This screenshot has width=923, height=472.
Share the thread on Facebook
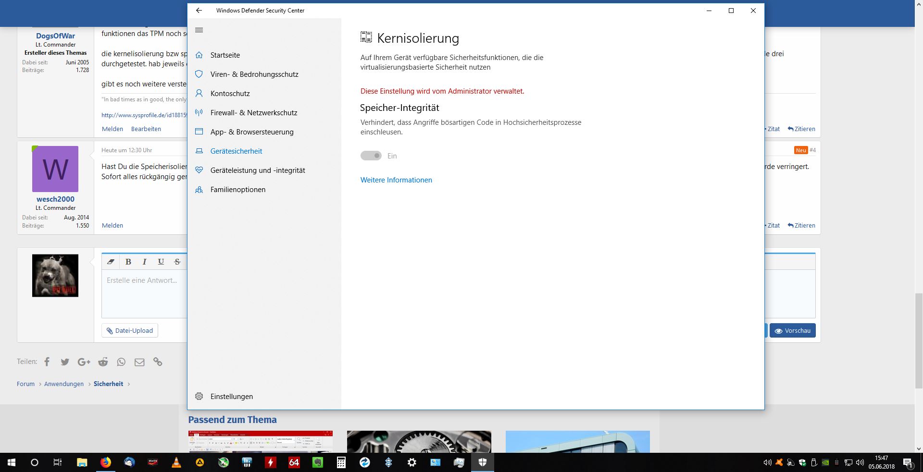coord(47,362)
